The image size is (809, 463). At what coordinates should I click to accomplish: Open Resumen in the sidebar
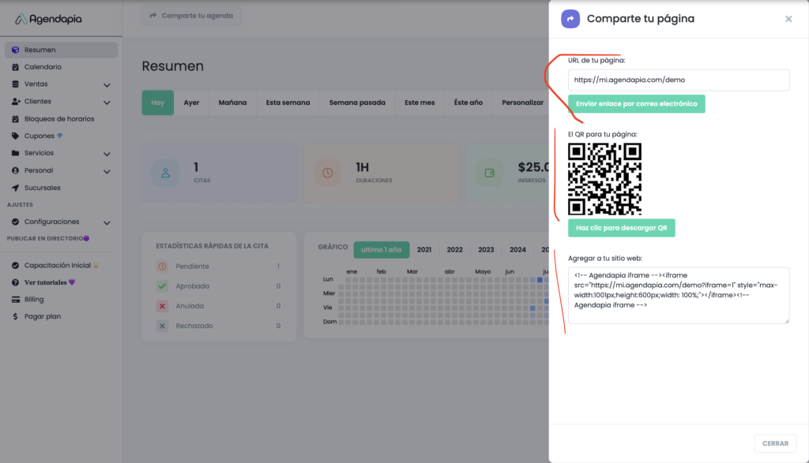point(40,50)
